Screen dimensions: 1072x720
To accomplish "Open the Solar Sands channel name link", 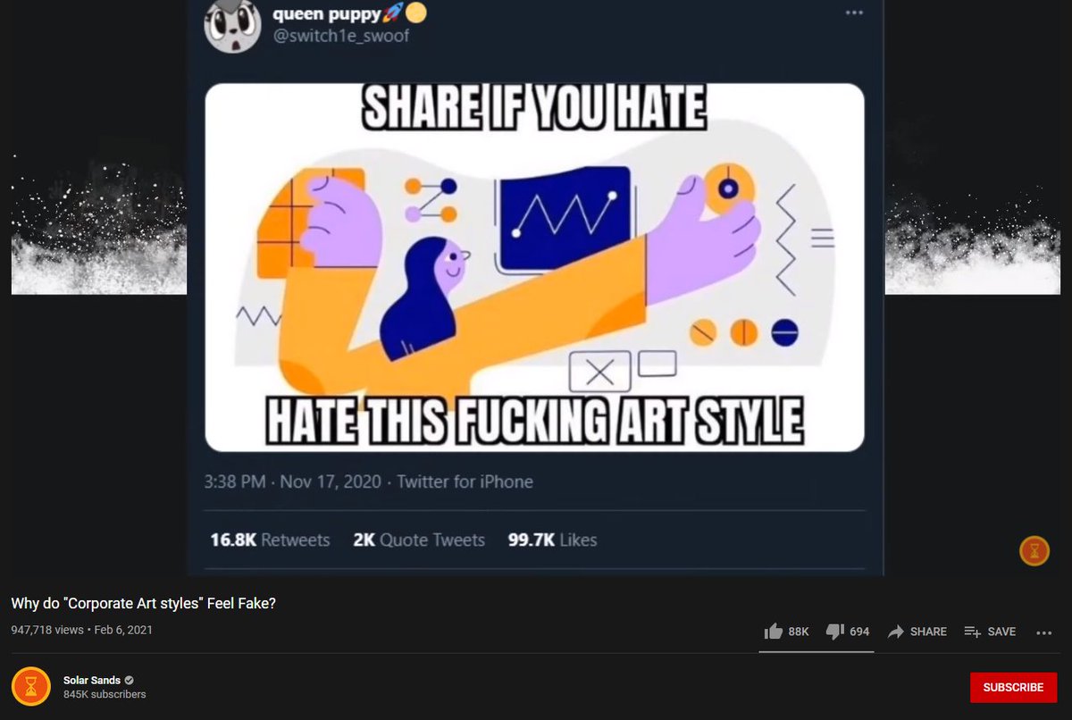I will [92, 681].
